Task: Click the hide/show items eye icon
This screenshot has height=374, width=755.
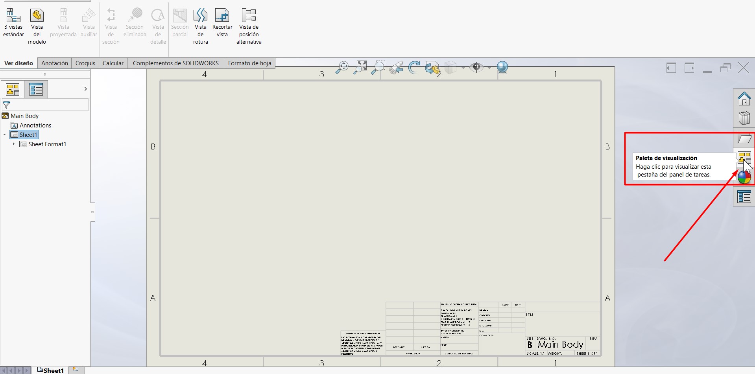Action: (x=476, y=67)
